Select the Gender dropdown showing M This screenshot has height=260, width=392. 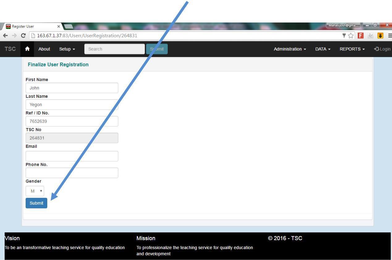(35, 191)
